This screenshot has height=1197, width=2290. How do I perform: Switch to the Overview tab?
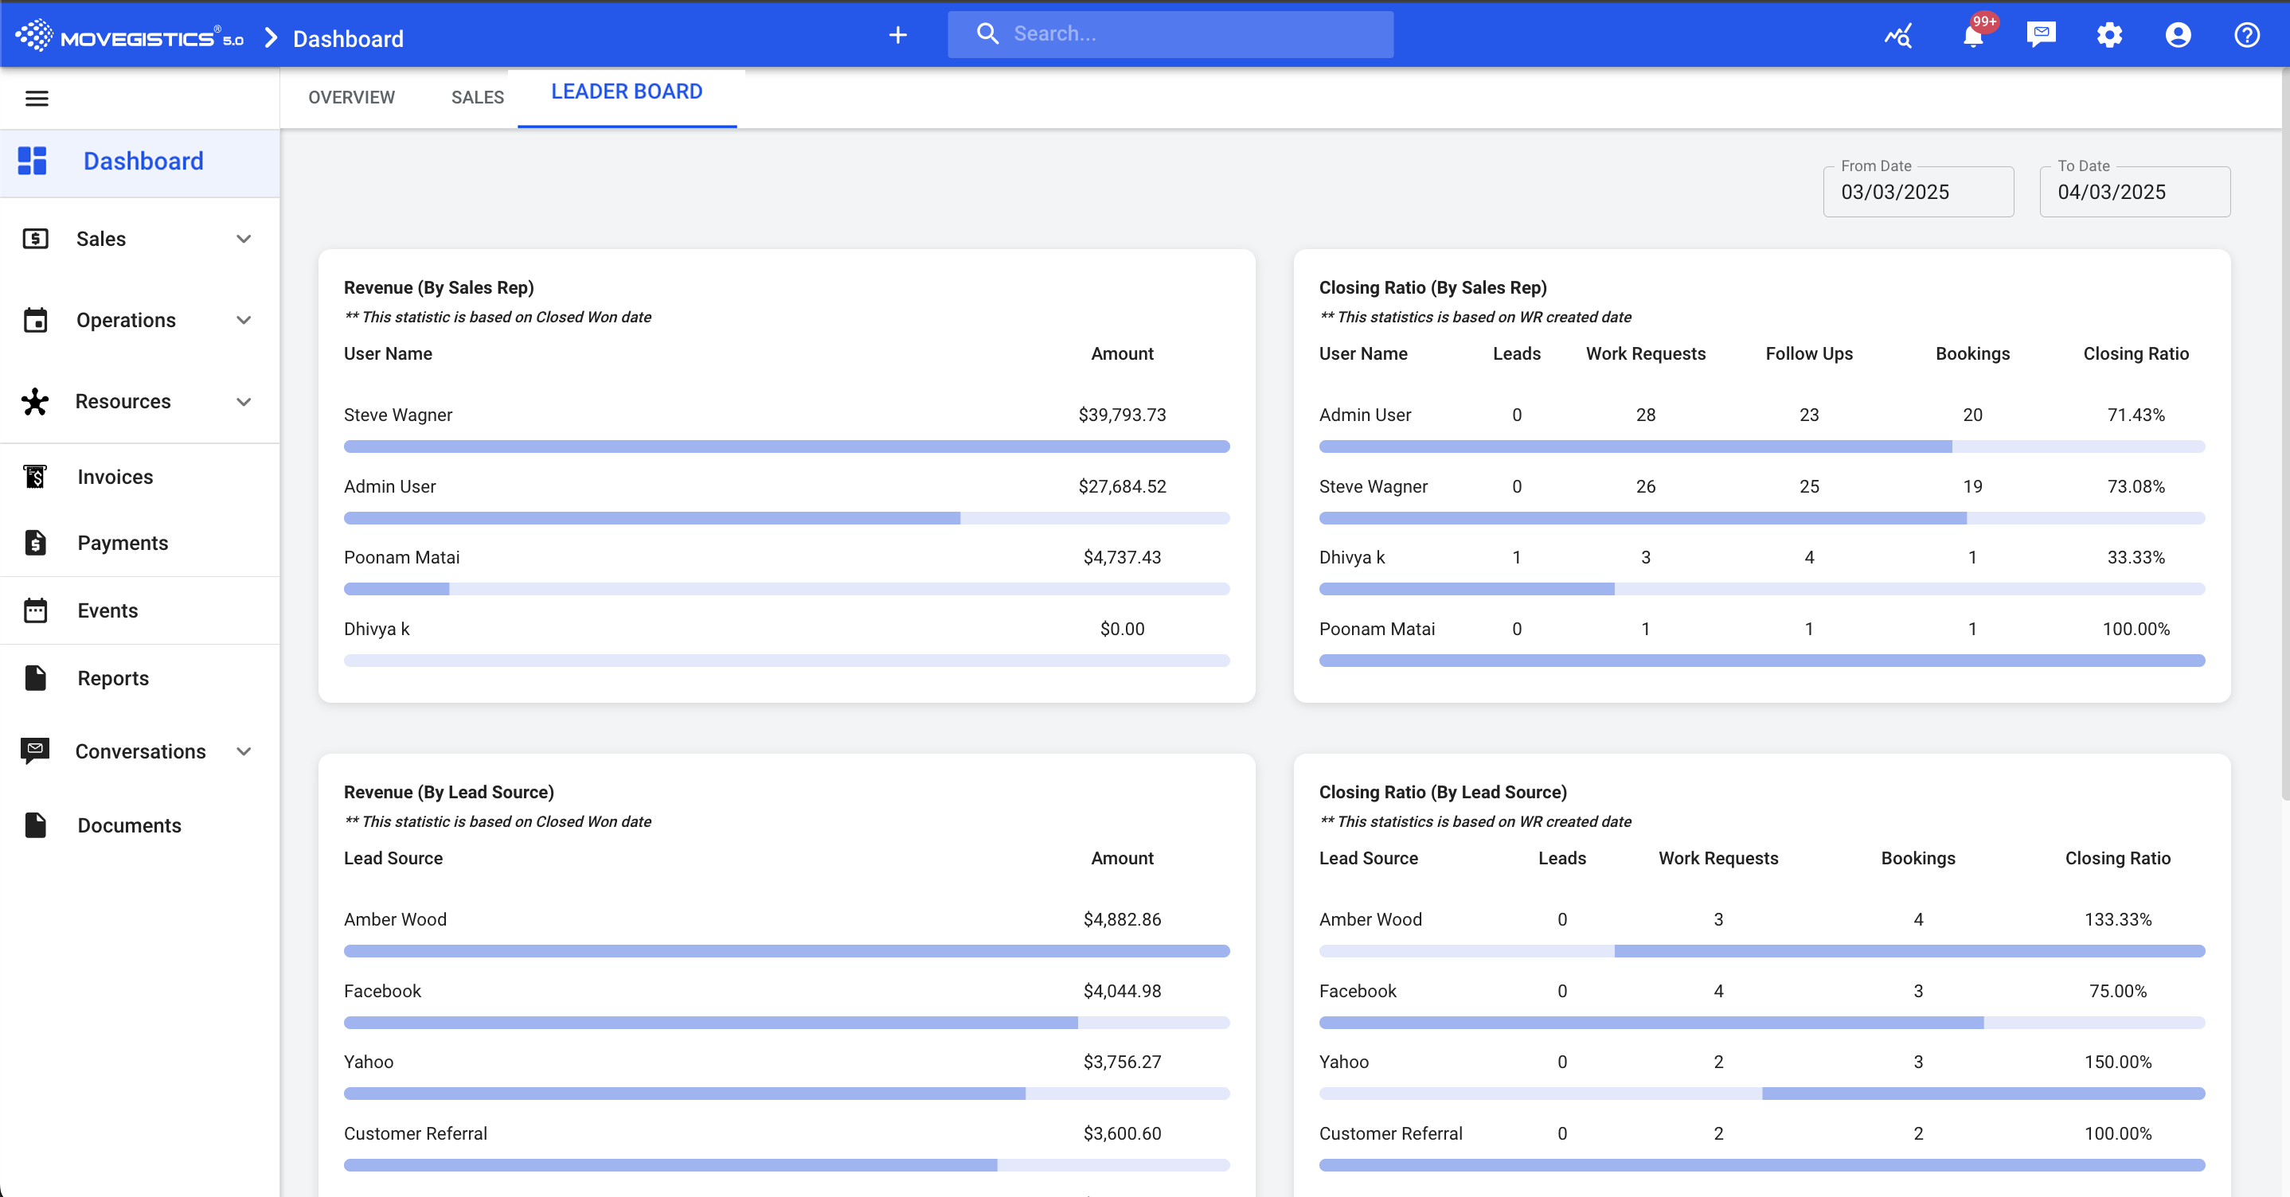pos(351,98)
